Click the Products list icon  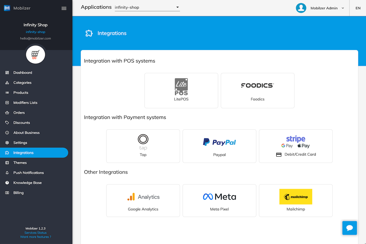point(7,93)
